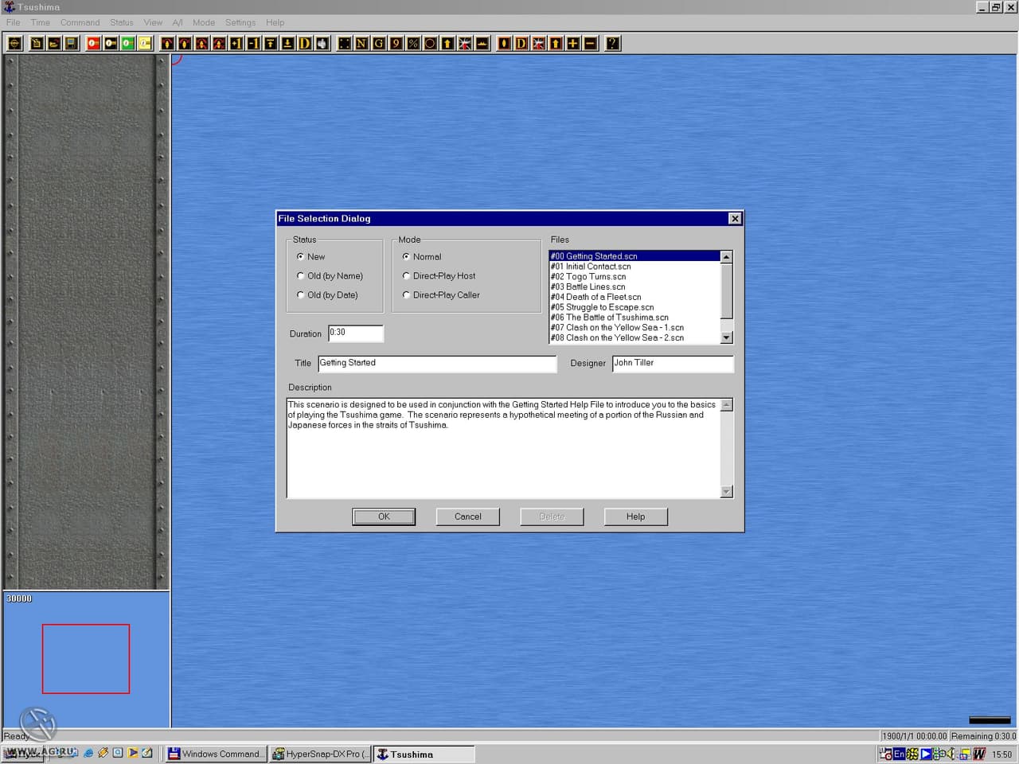Screen dimensions: 1019x764
Task: Choose Direct-Play Host mode
Action: tap(439, 276)
